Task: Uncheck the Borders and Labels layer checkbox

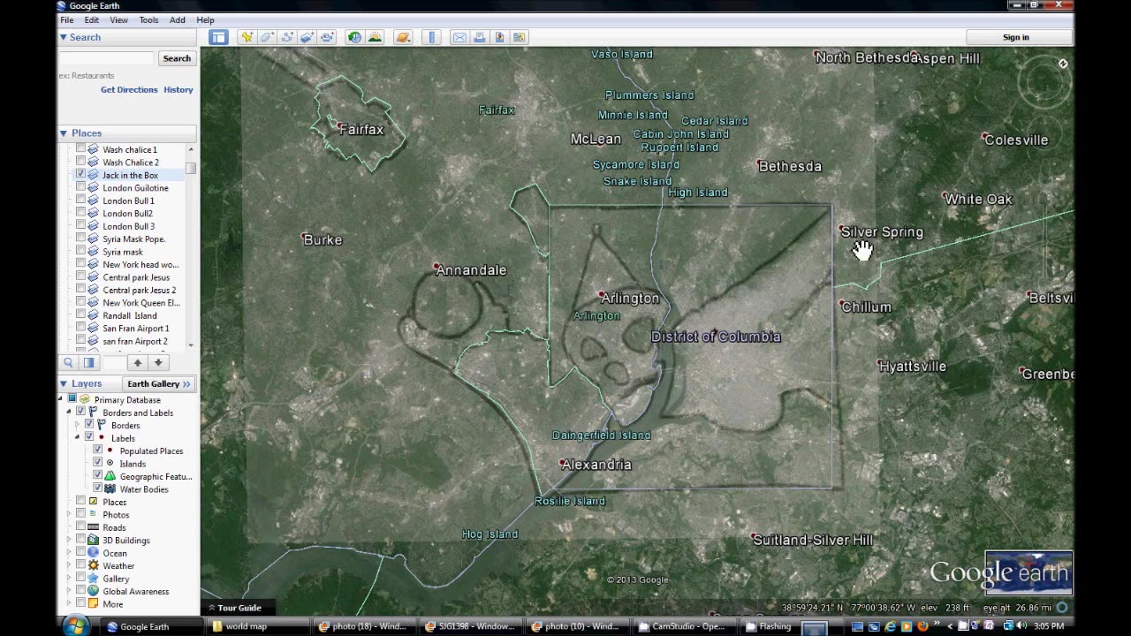Action: coord(80,412)
